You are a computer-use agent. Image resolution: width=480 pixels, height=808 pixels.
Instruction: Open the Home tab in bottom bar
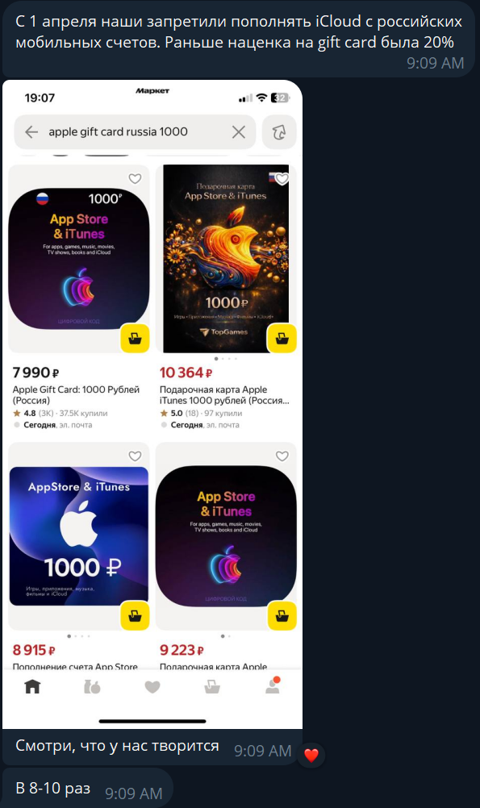point(32,686)
